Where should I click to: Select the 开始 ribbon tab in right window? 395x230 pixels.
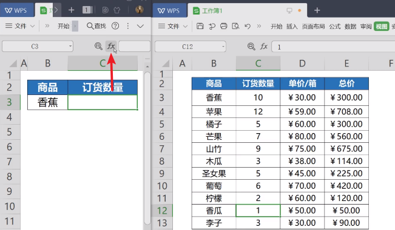[276, 27]
